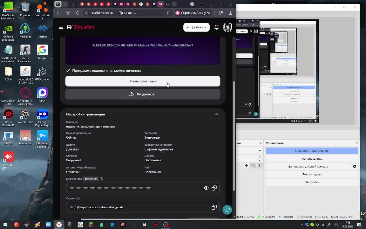Open virtual camera settings gear in OBS
Screen dimensions: 366x229
click(355, 167)
